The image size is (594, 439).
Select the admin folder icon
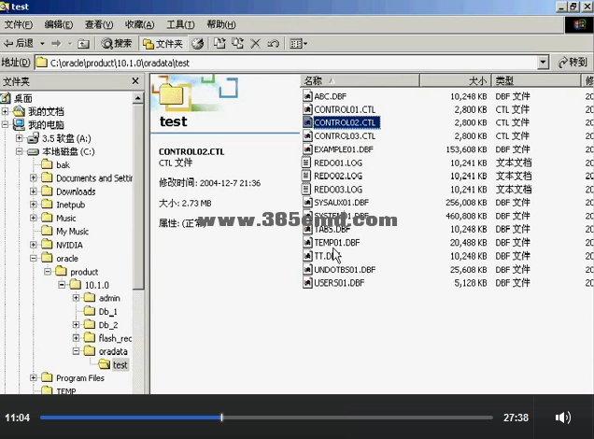[90, 298]
